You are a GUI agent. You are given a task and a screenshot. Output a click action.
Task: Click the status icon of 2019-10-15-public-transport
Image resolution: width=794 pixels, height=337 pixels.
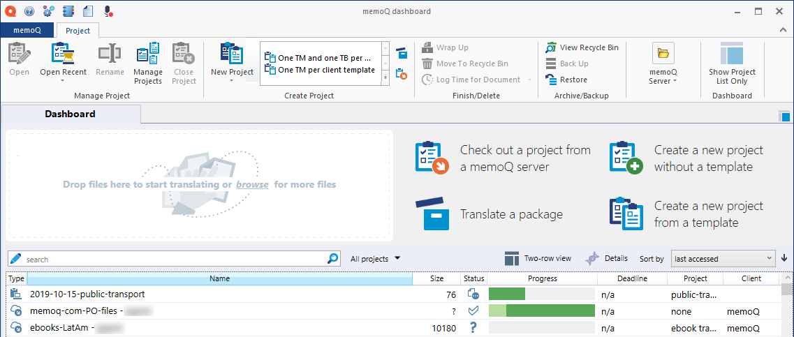[473, 294]
